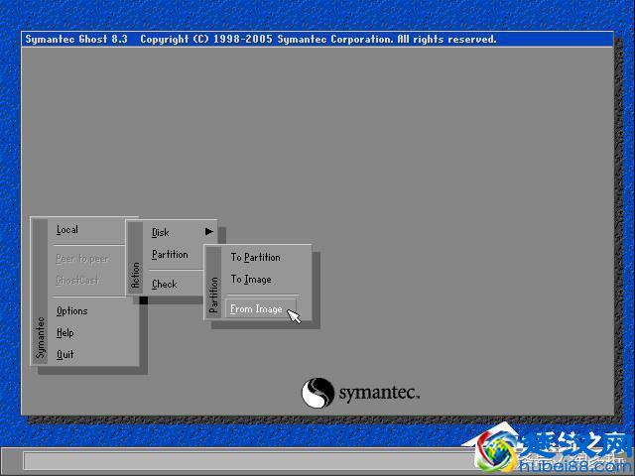Select the To Image option
Viewport: 635px width, 476px height.
(x=251, y=280)
